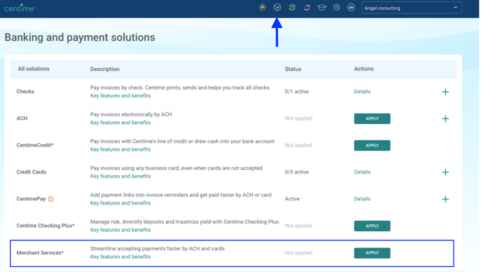Click the Centime logo
481x272 pixels.
(x=19, y=8)
